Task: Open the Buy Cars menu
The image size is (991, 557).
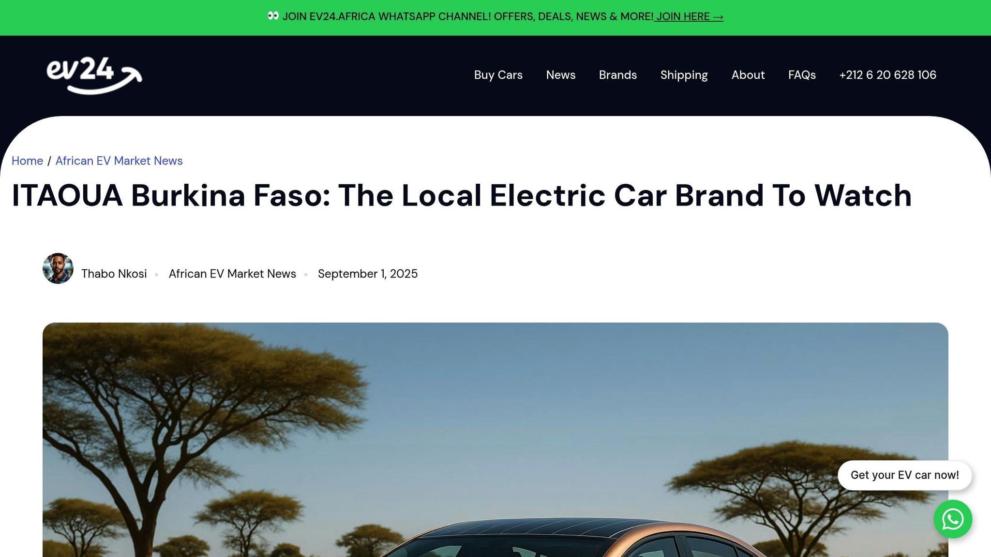Action: pos(498,75)
